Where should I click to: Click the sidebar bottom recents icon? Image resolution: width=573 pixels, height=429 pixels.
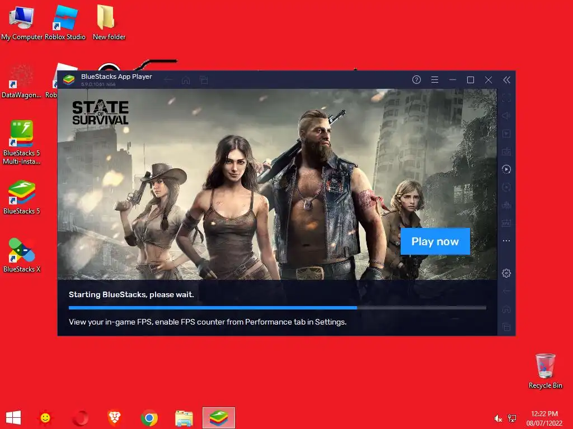tap(506, 327)
